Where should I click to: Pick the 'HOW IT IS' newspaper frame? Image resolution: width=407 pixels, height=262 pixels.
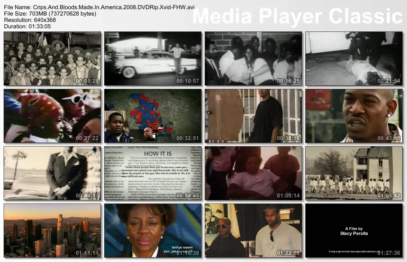point(153,173)
